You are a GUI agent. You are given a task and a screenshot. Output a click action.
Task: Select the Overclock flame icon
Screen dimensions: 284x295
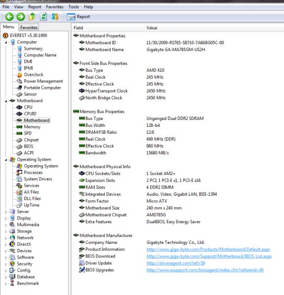[19, 75]
